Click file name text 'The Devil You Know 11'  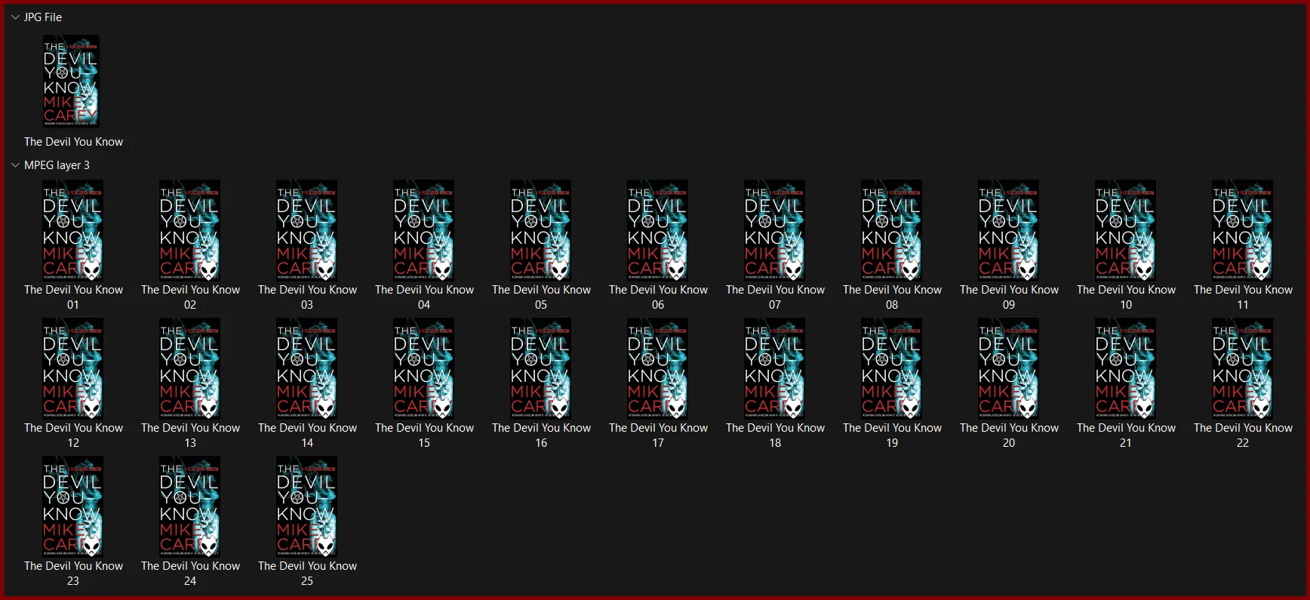tap(1243, 297)
